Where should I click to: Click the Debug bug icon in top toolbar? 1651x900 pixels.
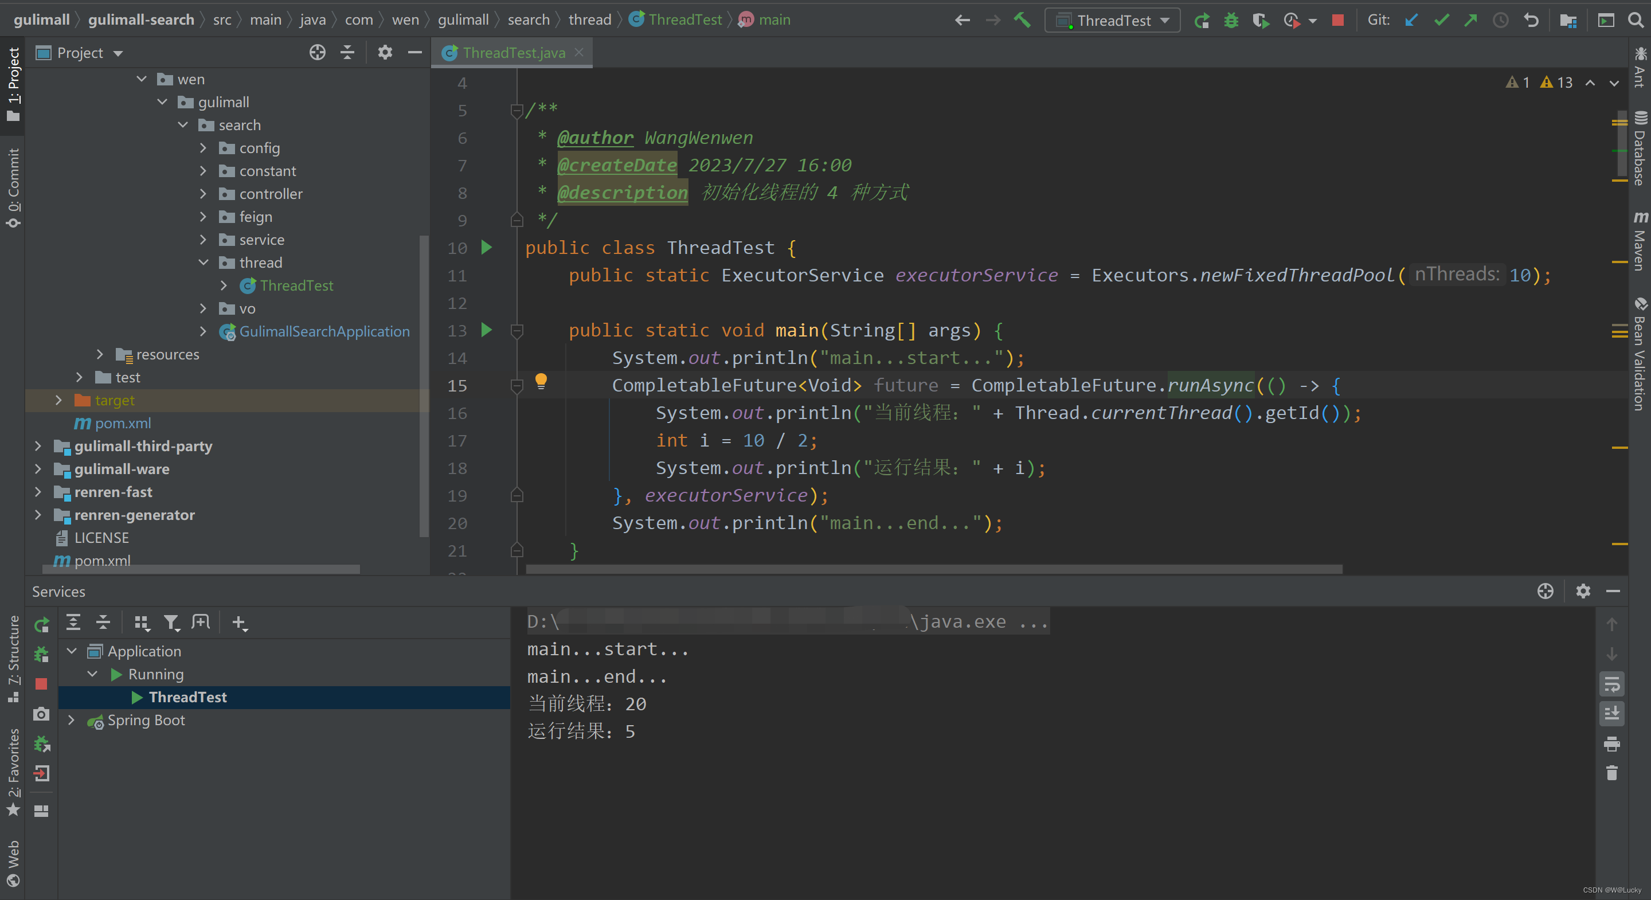[1231, 21]
